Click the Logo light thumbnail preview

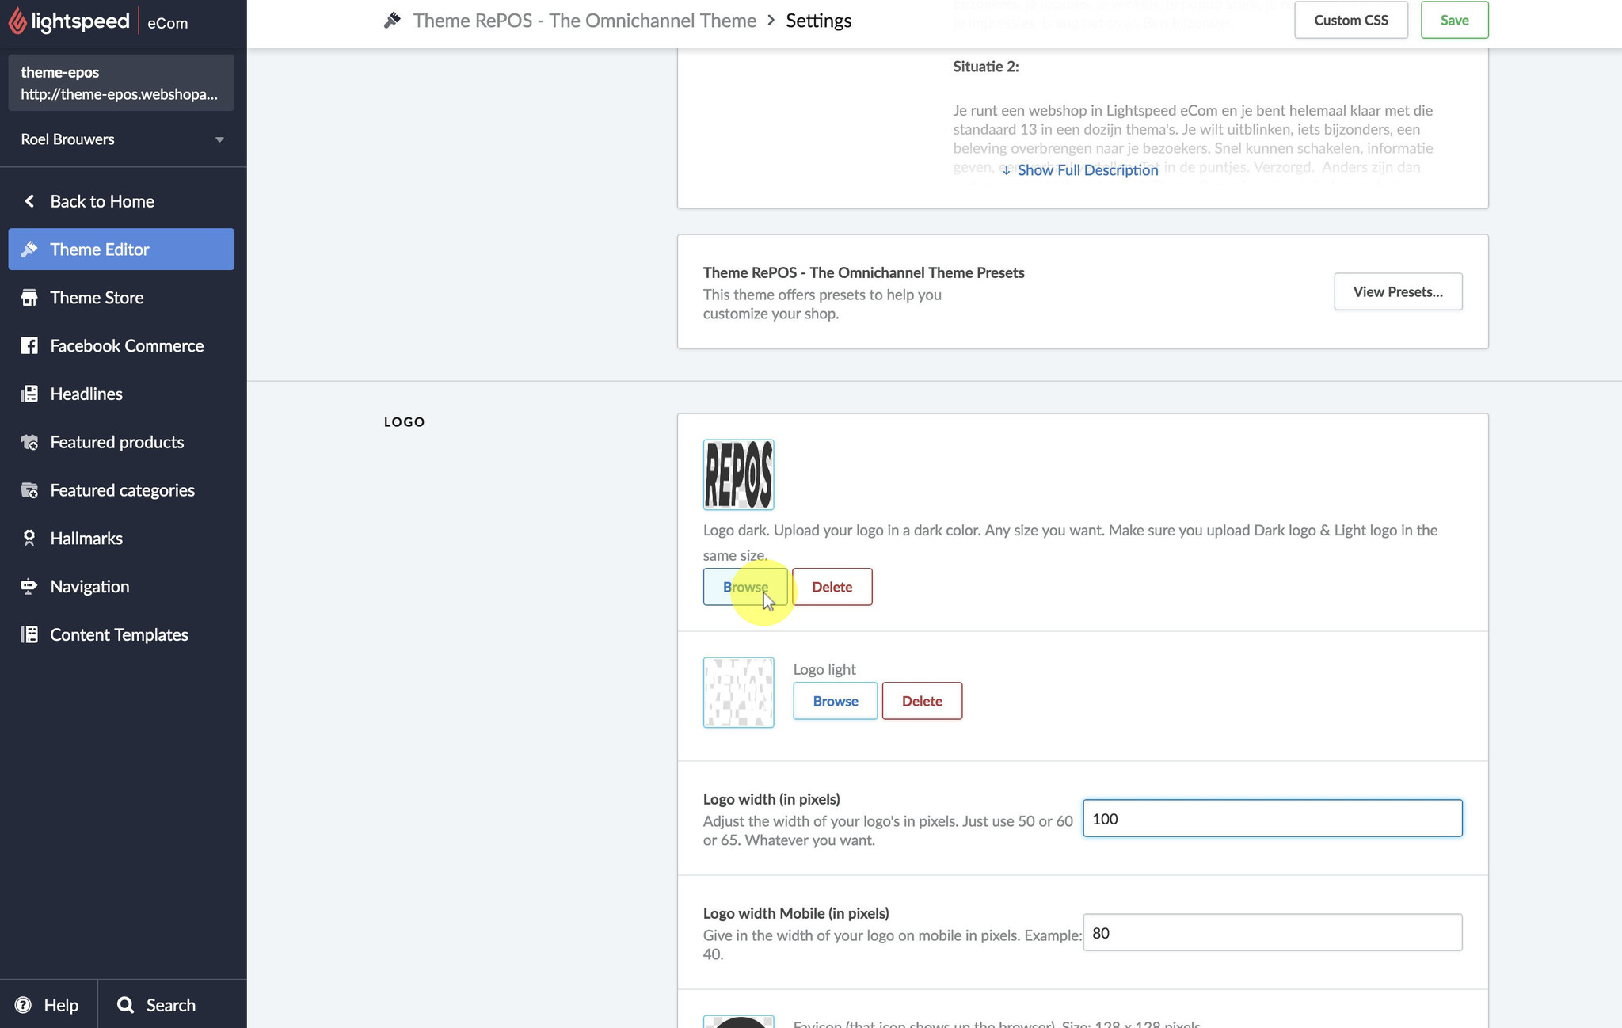[738, 692]
